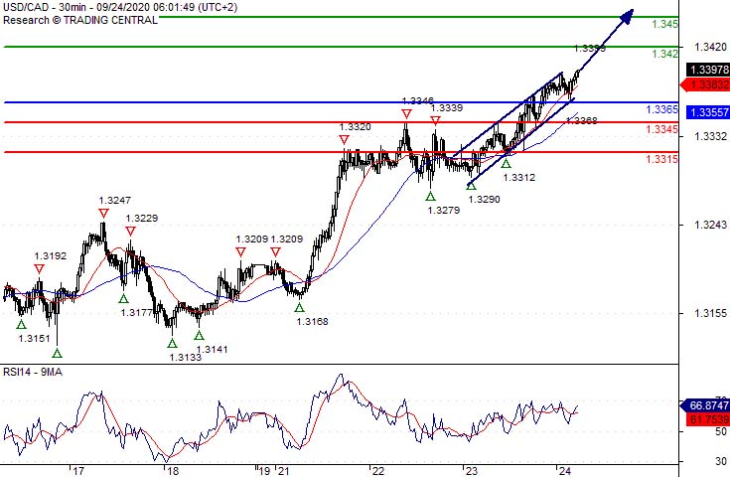This screenshot has height=477, width=730.
Task: Select the RSI 50 level axis label
Action: (721, 432)
